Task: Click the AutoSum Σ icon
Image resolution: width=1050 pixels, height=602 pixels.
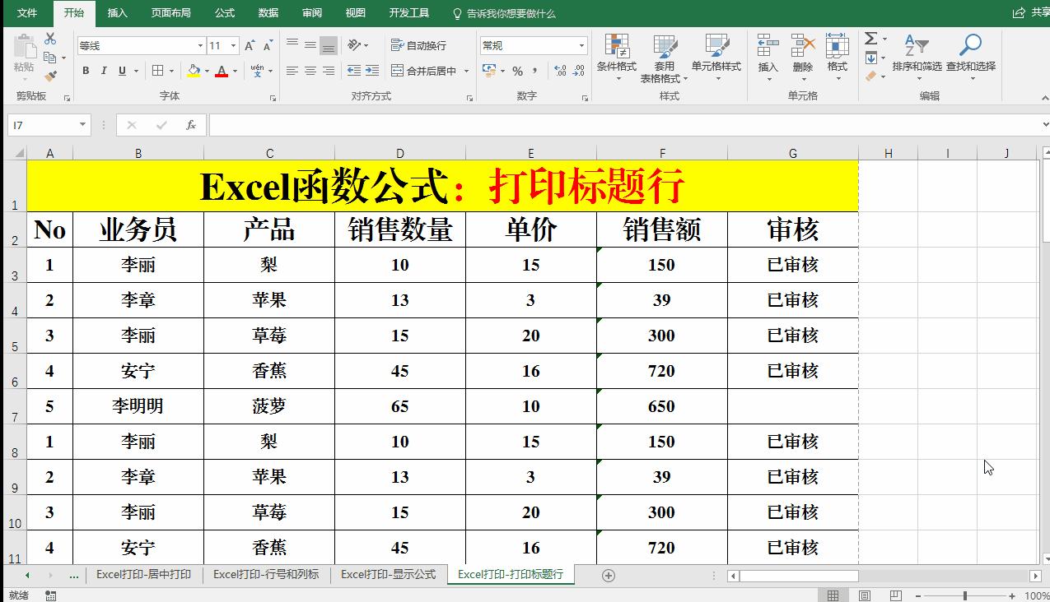Action: pos(870,37)
